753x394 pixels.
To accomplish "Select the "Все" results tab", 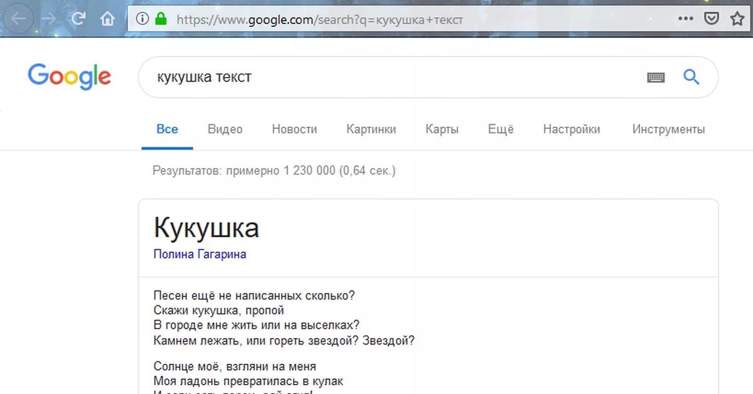I will (168, 129).
